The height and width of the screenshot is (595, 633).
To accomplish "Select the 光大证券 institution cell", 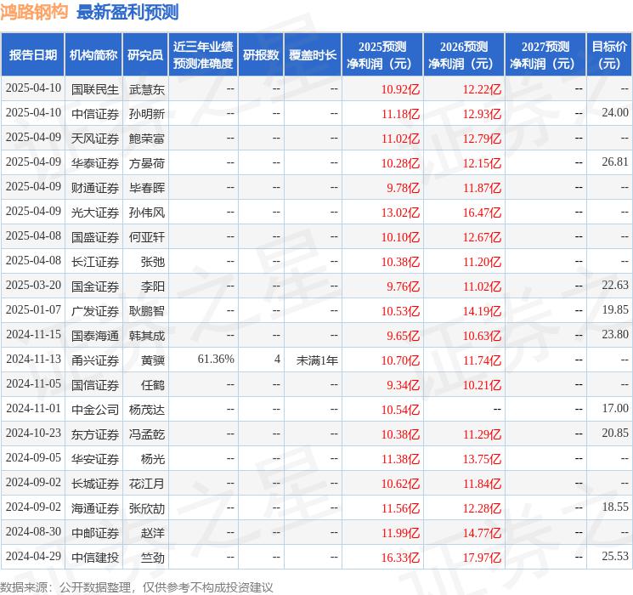I will point(95,212).
